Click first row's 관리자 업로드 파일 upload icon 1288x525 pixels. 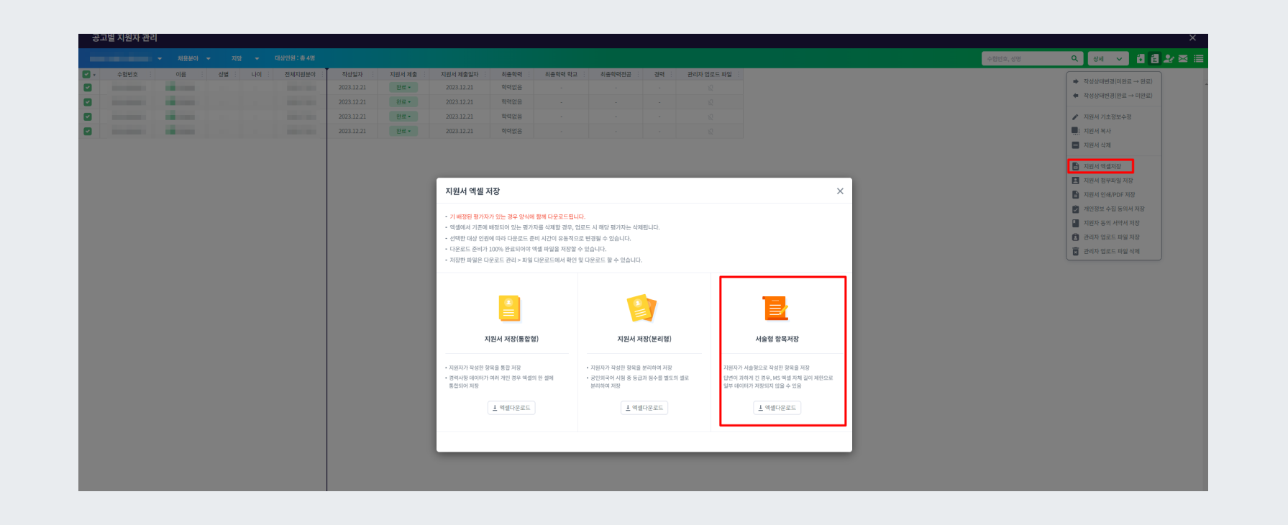(x=711, y=88)
